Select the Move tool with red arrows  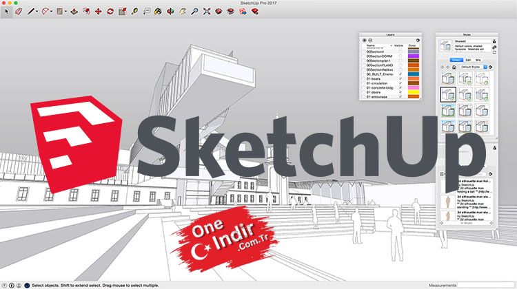(x=99, y=12)
